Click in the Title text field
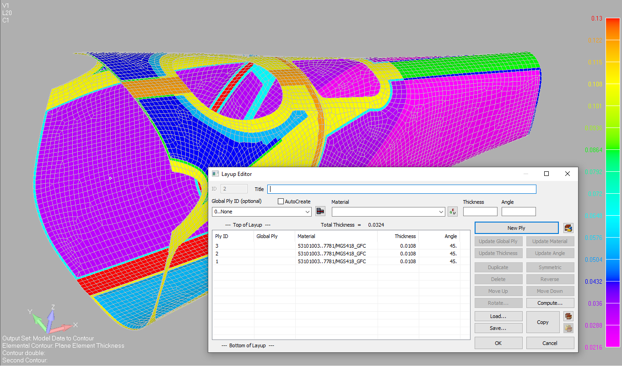Screen dimensions: 622x366 (x=401, y=189)
